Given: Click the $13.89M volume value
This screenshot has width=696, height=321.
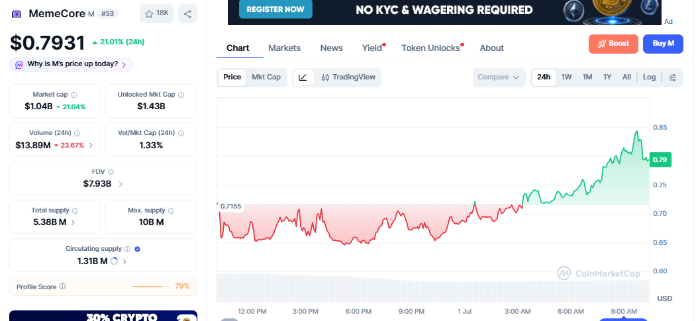Looking at the screenshot, I should click(x=33, y=145).
